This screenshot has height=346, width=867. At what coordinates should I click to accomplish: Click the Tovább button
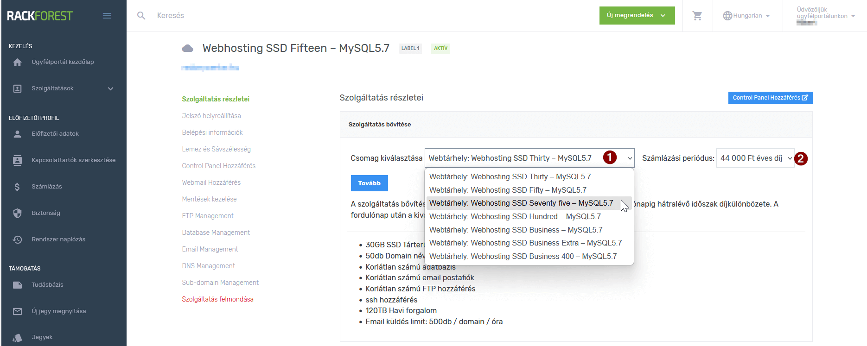pyautogui.click(x=369, y=183)
